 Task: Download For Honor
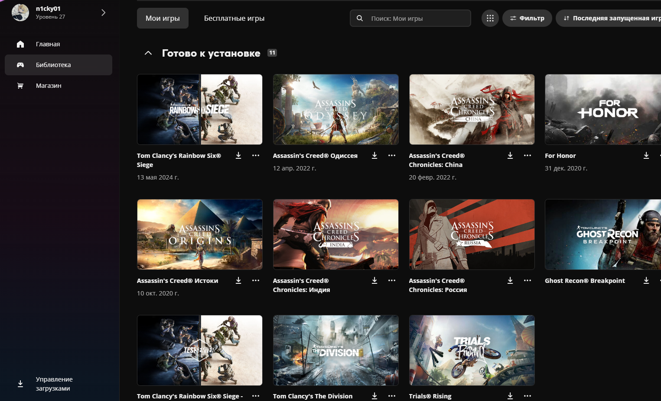[646, 155]
